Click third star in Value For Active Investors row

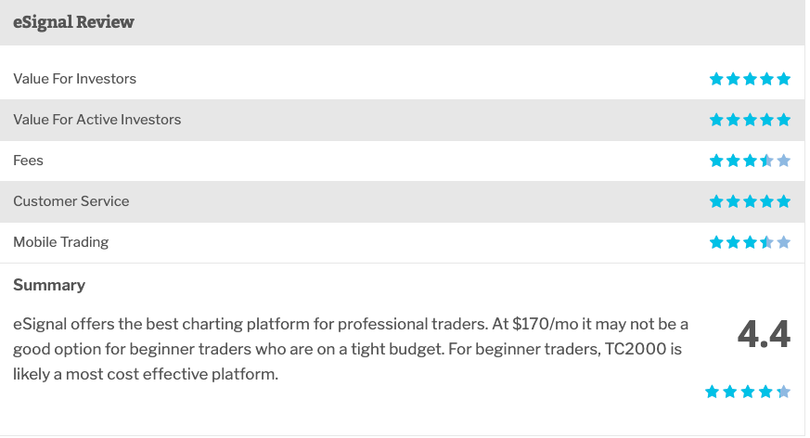click(x=750, y=120)
